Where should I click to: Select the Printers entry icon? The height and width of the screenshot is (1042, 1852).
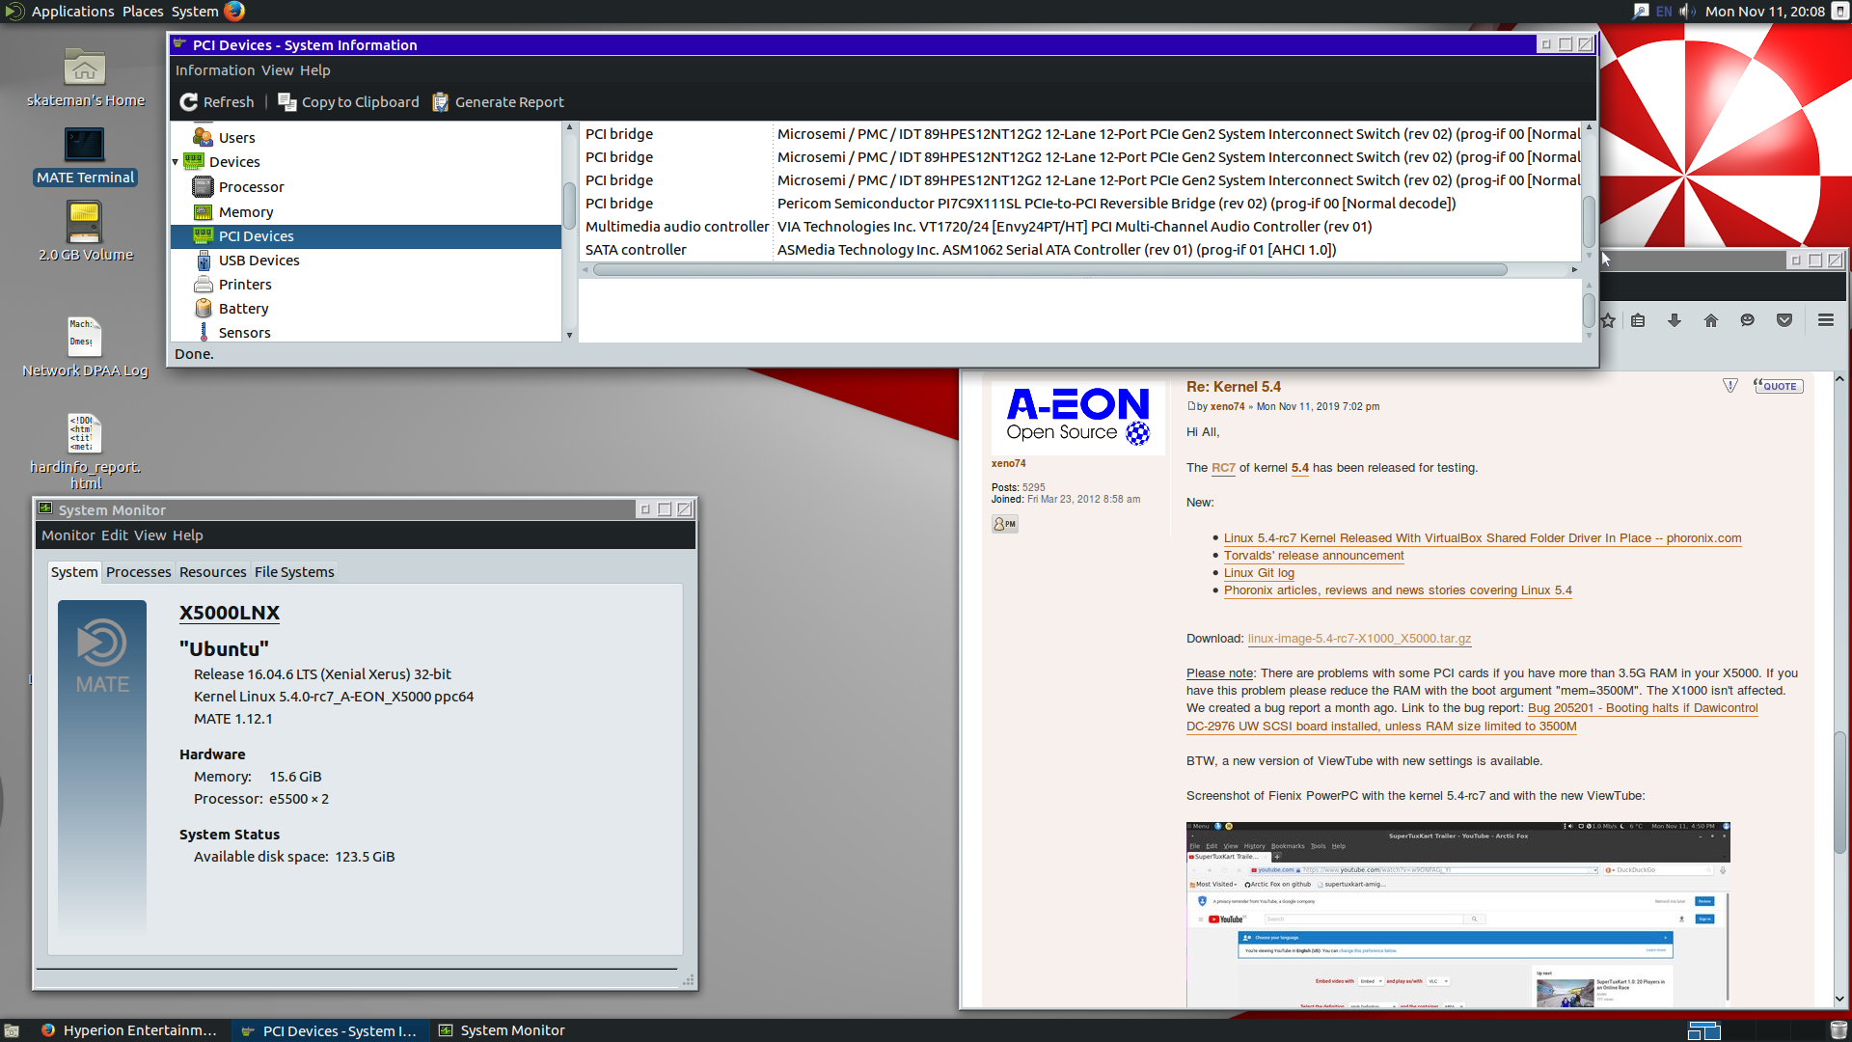(x=203, y=285)
